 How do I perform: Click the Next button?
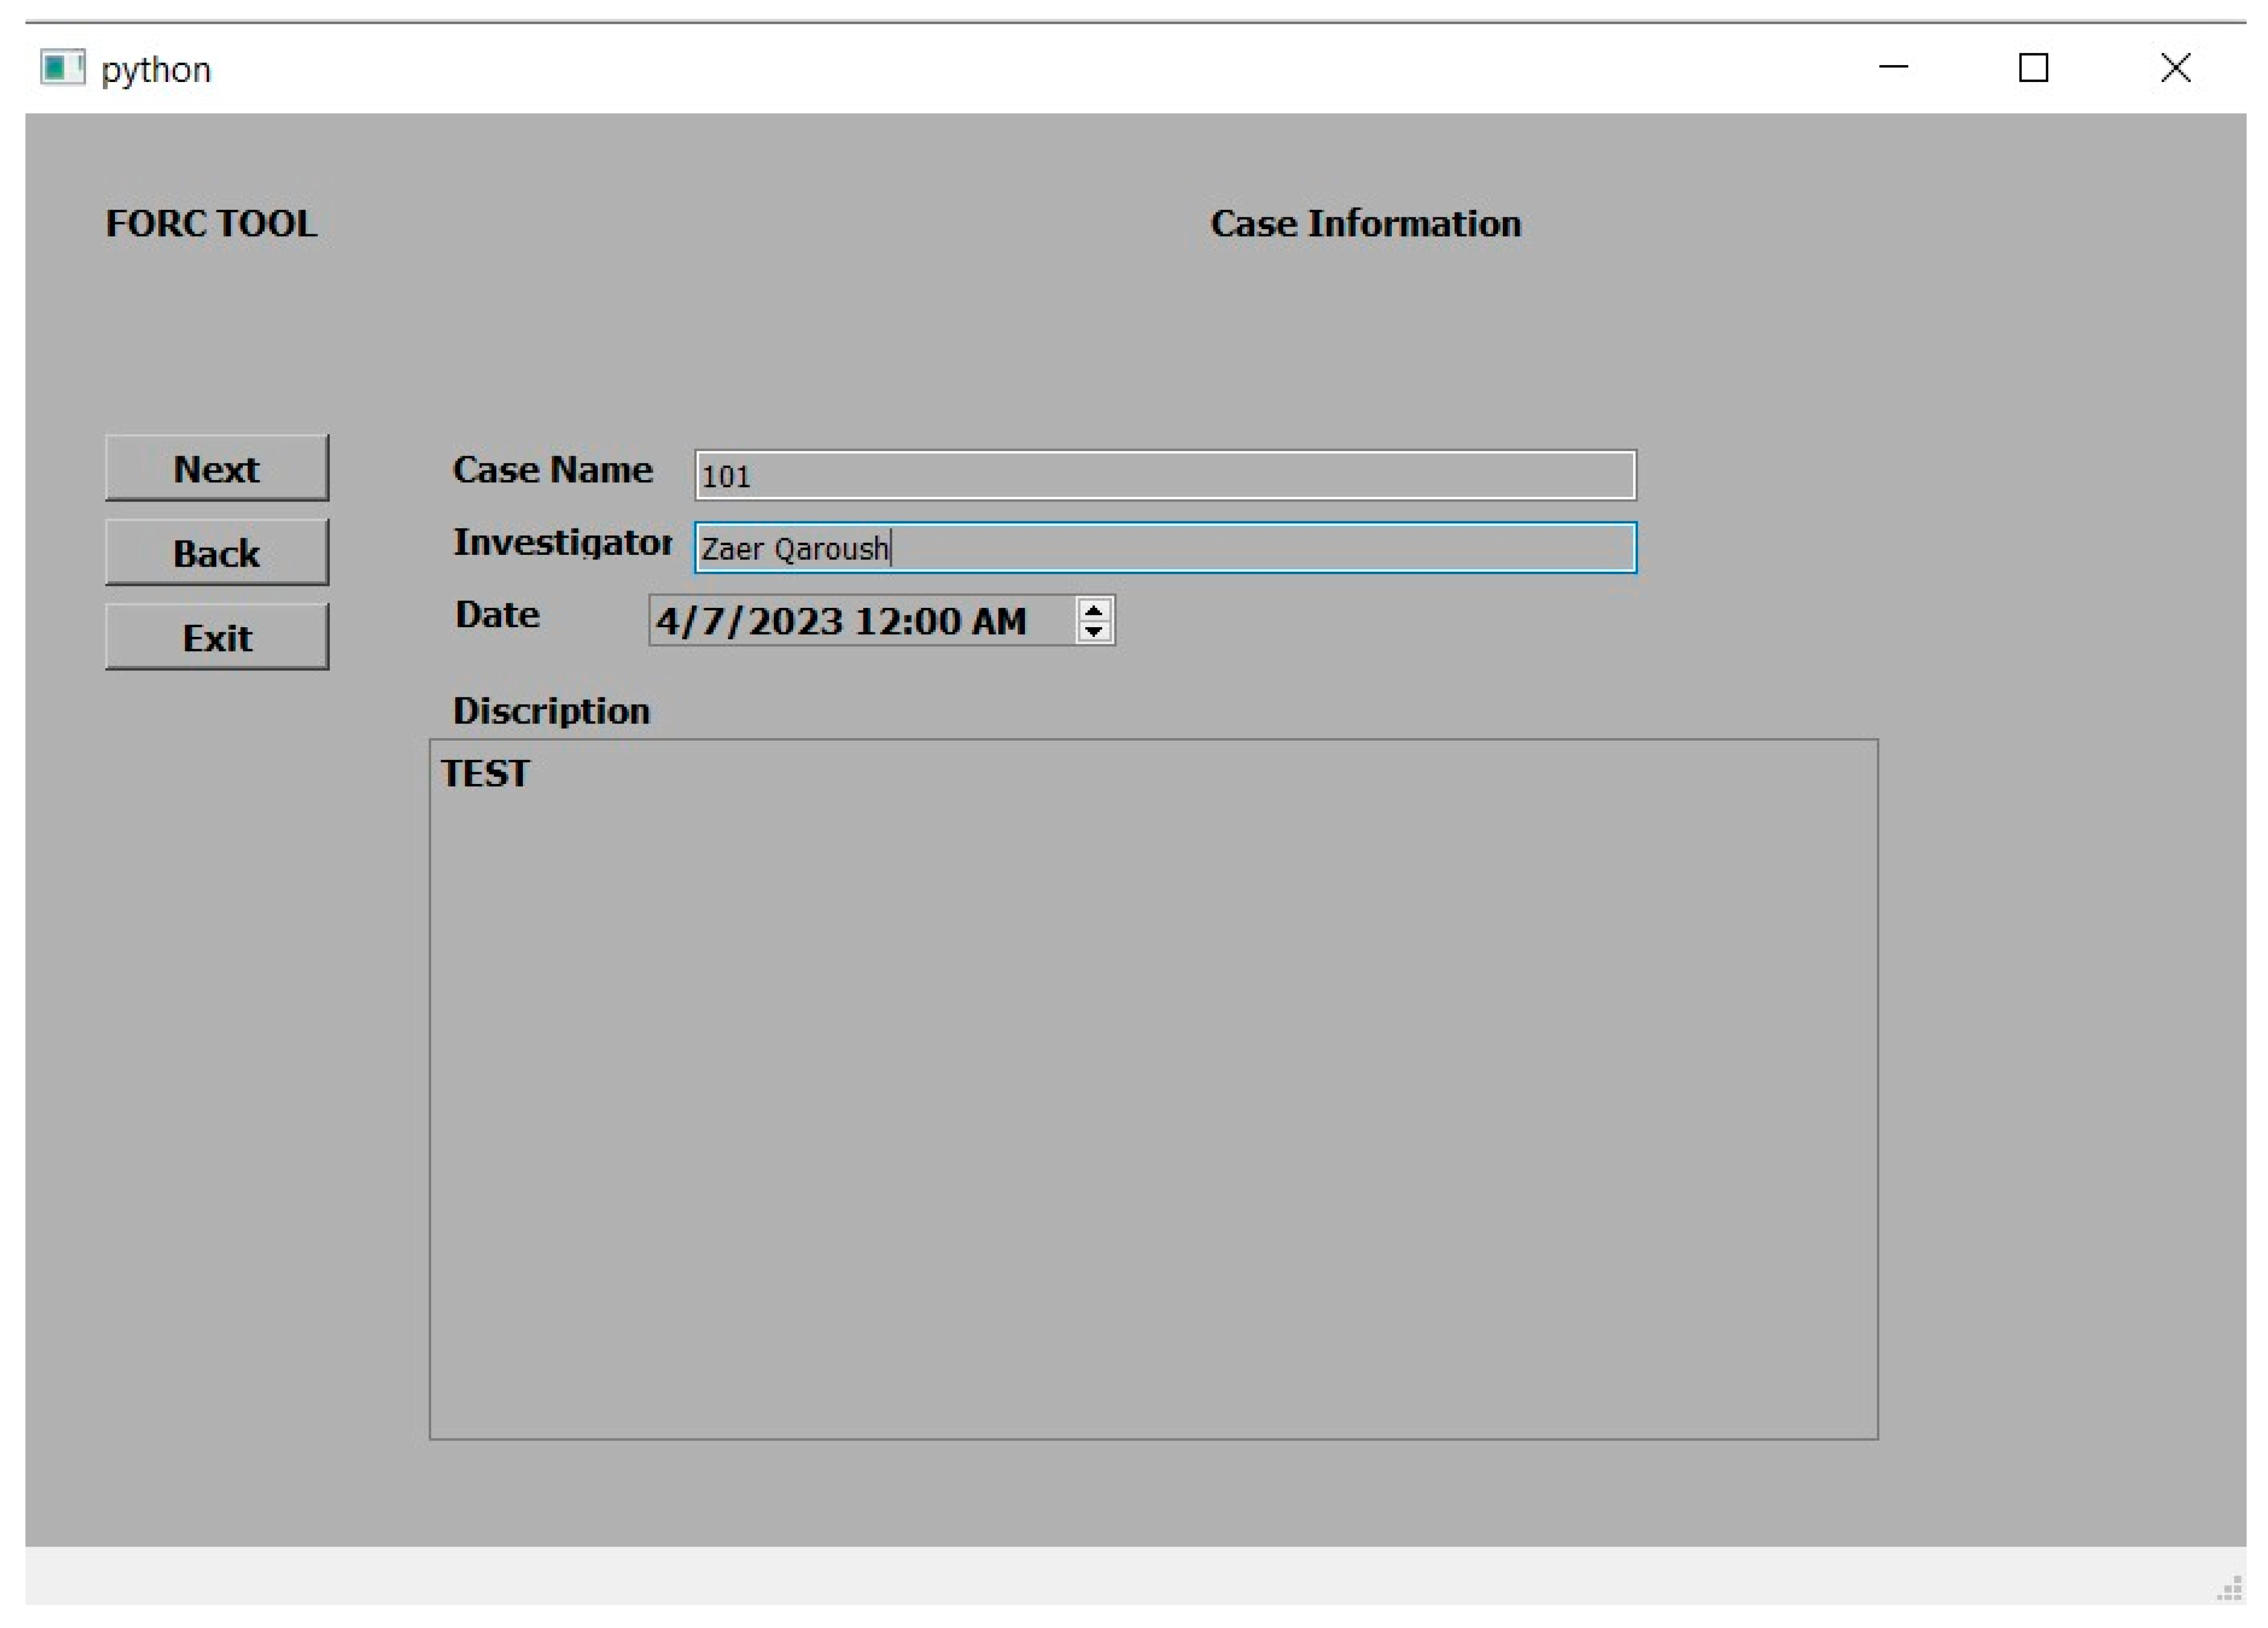216,468
